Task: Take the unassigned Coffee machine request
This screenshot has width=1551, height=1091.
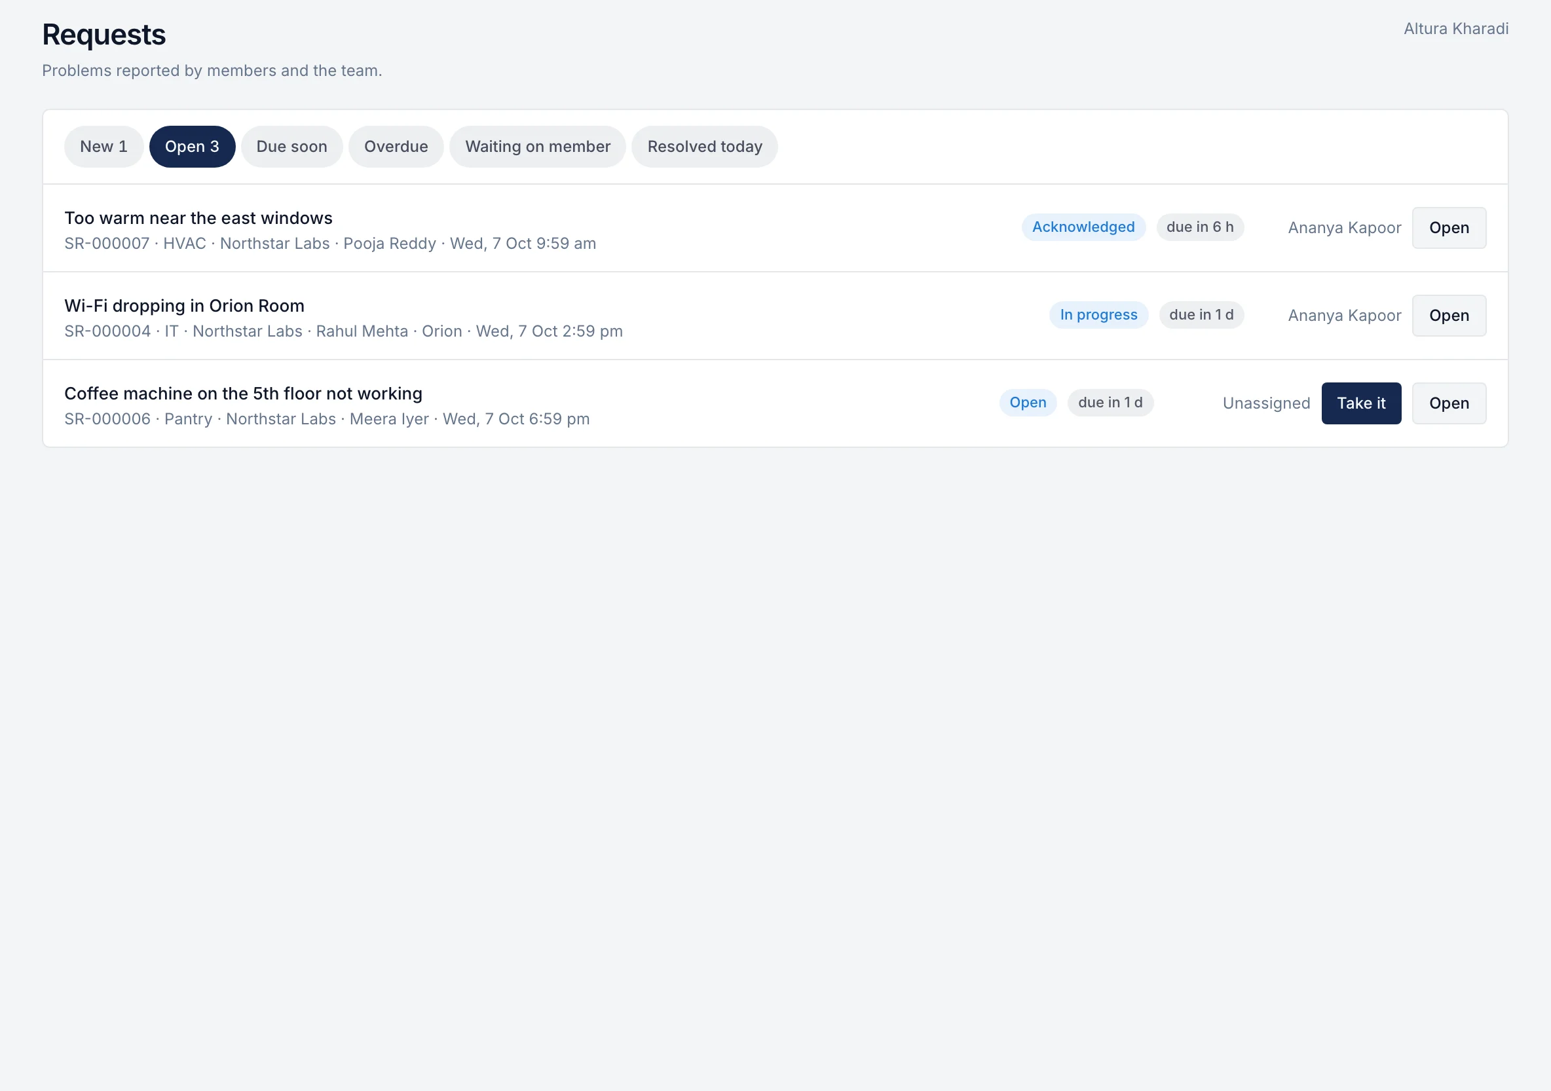Action: [1361, 403]
